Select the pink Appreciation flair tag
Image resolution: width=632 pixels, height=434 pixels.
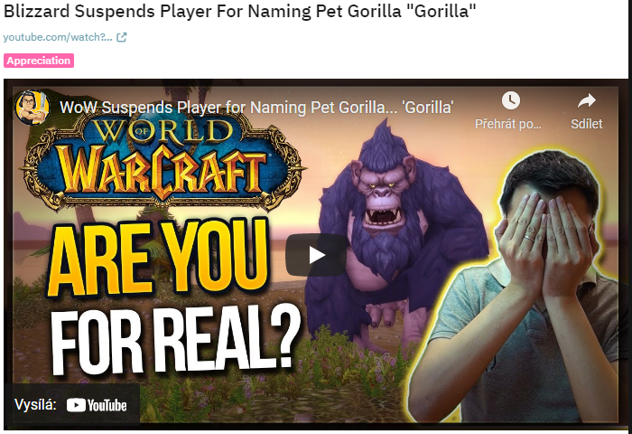click(39, 61)
